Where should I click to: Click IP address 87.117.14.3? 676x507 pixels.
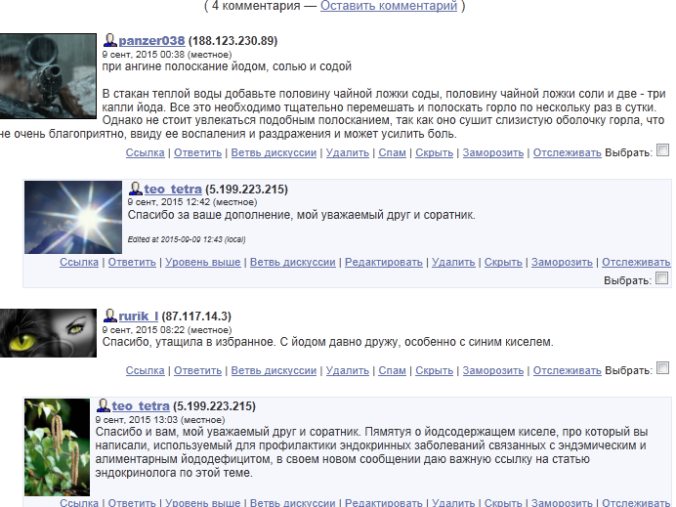(196, 316)
